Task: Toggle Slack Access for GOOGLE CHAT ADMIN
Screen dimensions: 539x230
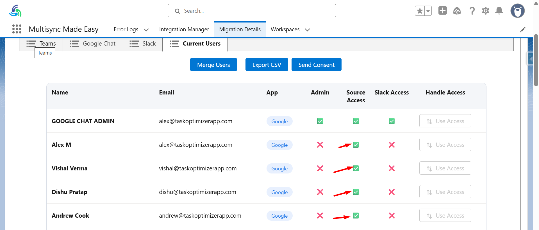Action: click(392, 121)
